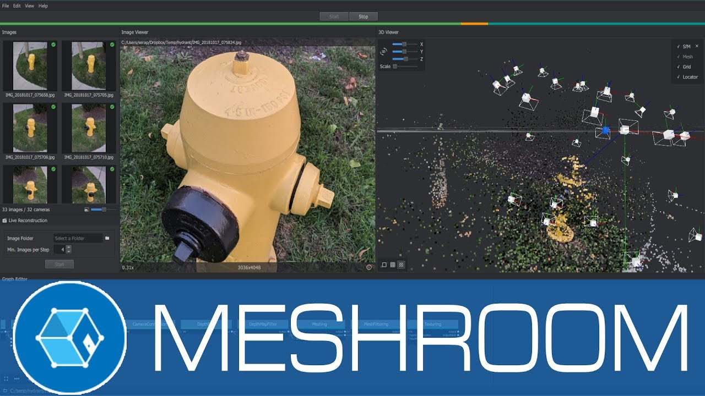Click the top Start button
Image resolution: width=705 pixels, height=396 pixels.
coord(334,16)
